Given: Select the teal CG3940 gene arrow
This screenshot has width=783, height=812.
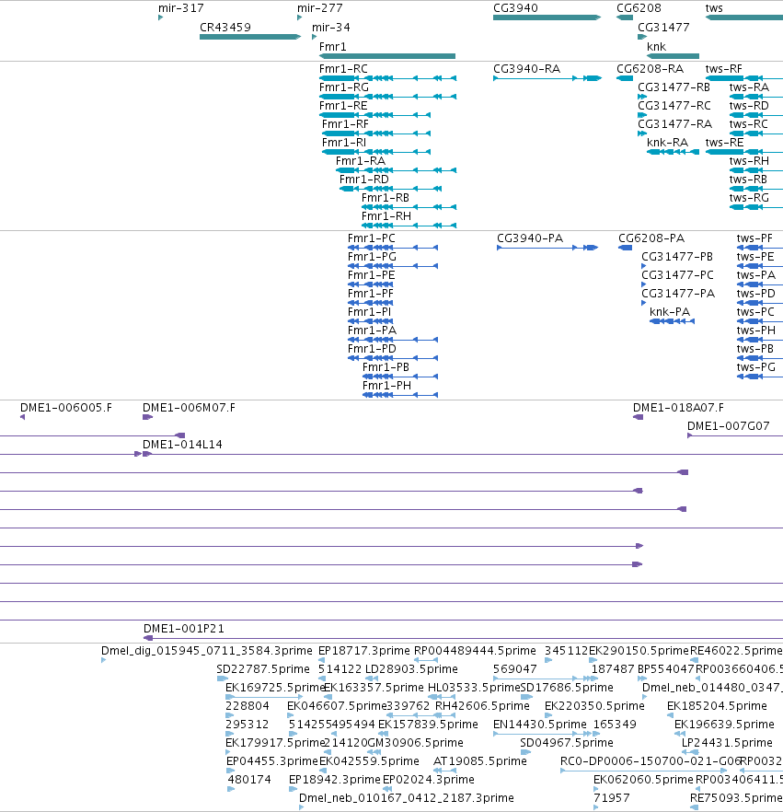Looking at the screenshot, I should 547,17.
